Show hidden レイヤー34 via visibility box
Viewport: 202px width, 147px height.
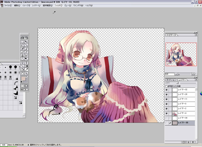pyautogui.click(x=166, y=118)
